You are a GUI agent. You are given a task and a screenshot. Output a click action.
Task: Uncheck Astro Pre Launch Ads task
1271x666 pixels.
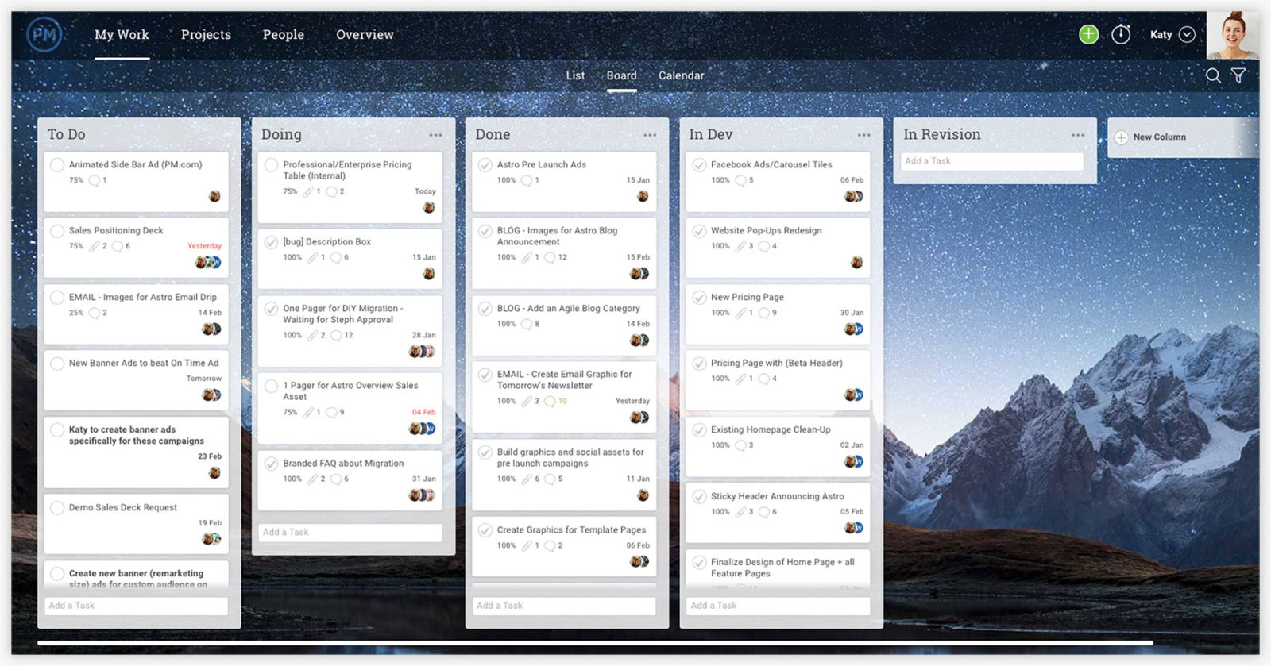click(485, 165)
